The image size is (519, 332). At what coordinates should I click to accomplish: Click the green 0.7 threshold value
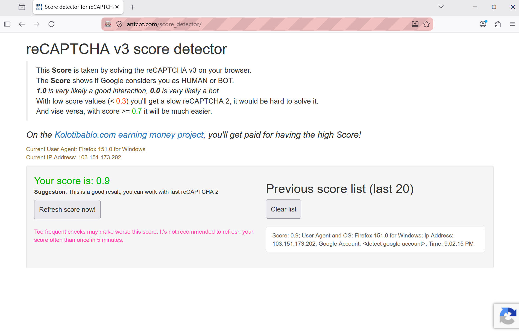(137, 111)
